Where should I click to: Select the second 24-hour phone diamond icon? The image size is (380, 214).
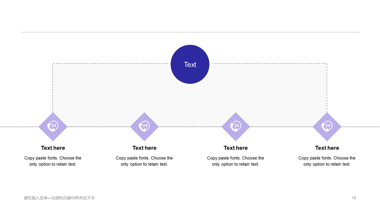point(144,127)
